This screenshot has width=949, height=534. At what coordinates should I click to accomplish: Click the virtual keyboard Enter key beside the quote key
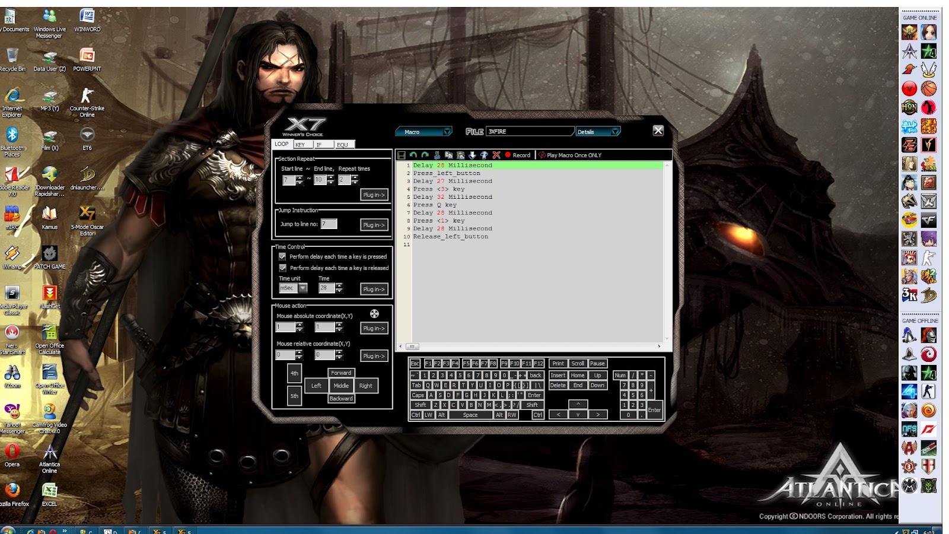pyautogui.click(x=534, y=395)
